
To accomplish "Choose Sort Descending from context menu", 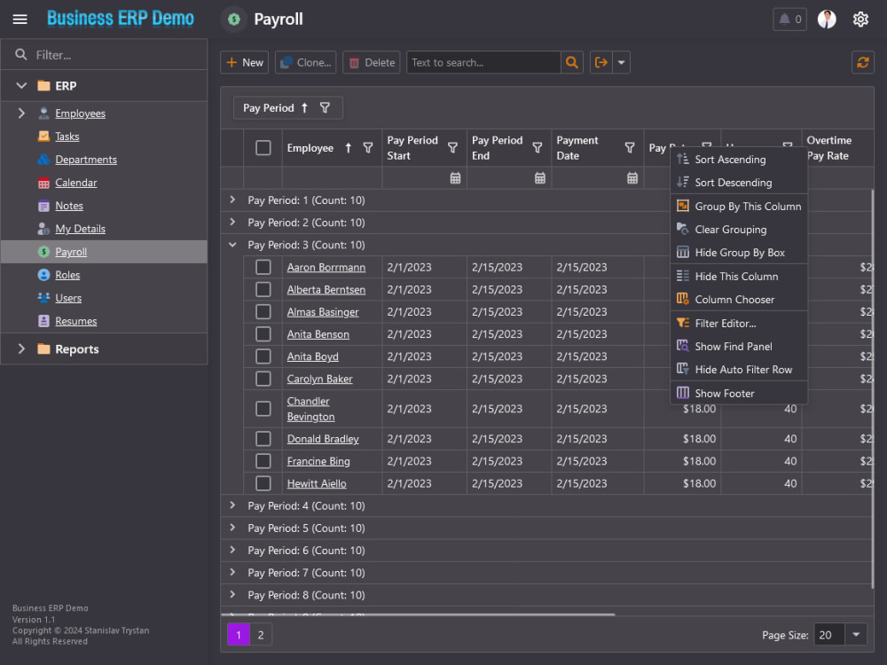I will point(739,183).
